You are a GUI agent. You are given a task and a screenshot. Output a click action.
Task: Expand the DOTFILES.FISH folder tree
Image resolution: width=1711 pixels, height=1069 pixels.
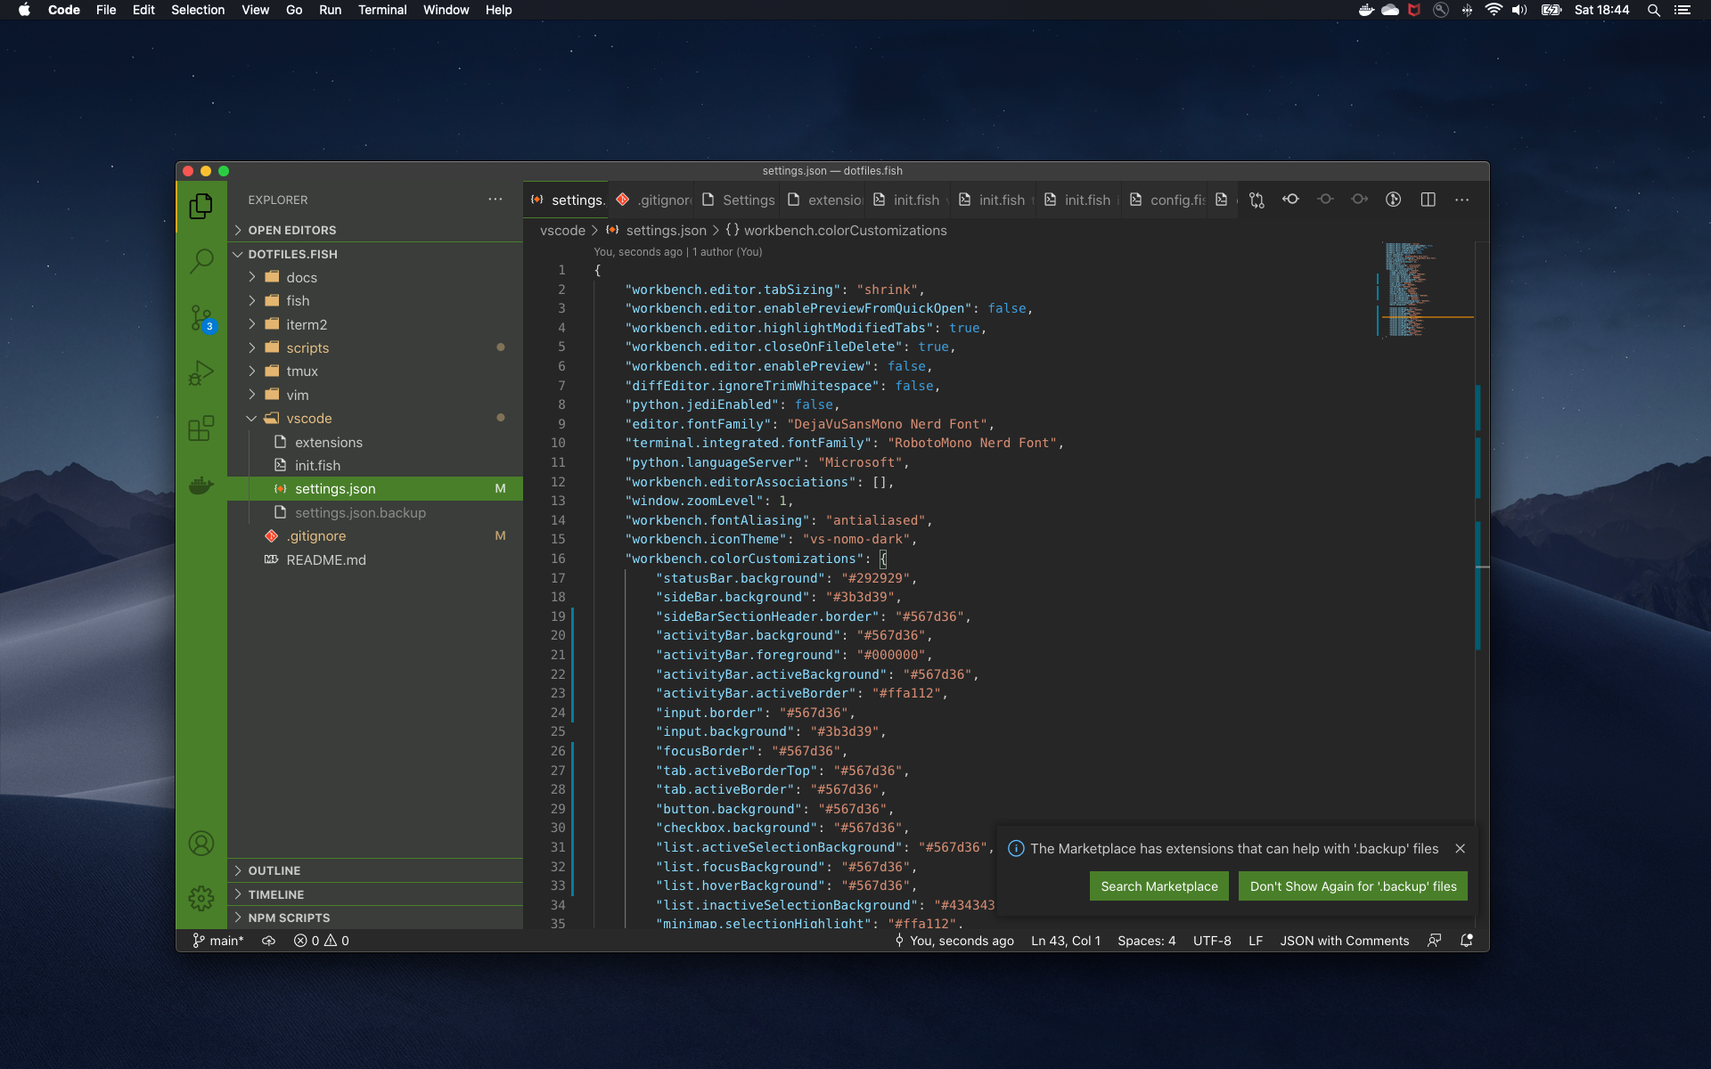click(242, 254)
